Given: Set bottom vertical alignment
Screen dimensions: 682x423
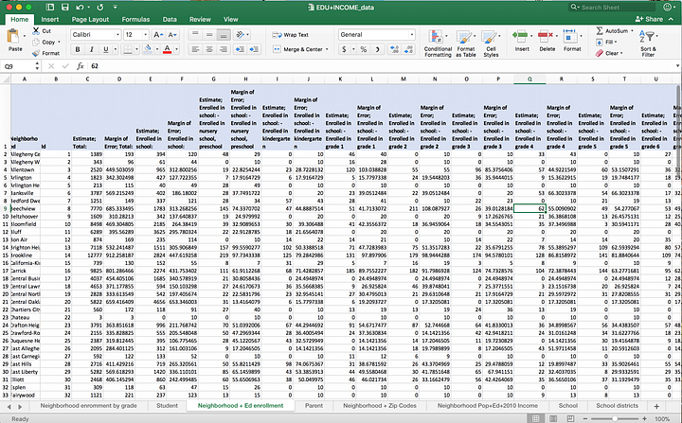Looking at the screenshot, I should pos(224,35).
